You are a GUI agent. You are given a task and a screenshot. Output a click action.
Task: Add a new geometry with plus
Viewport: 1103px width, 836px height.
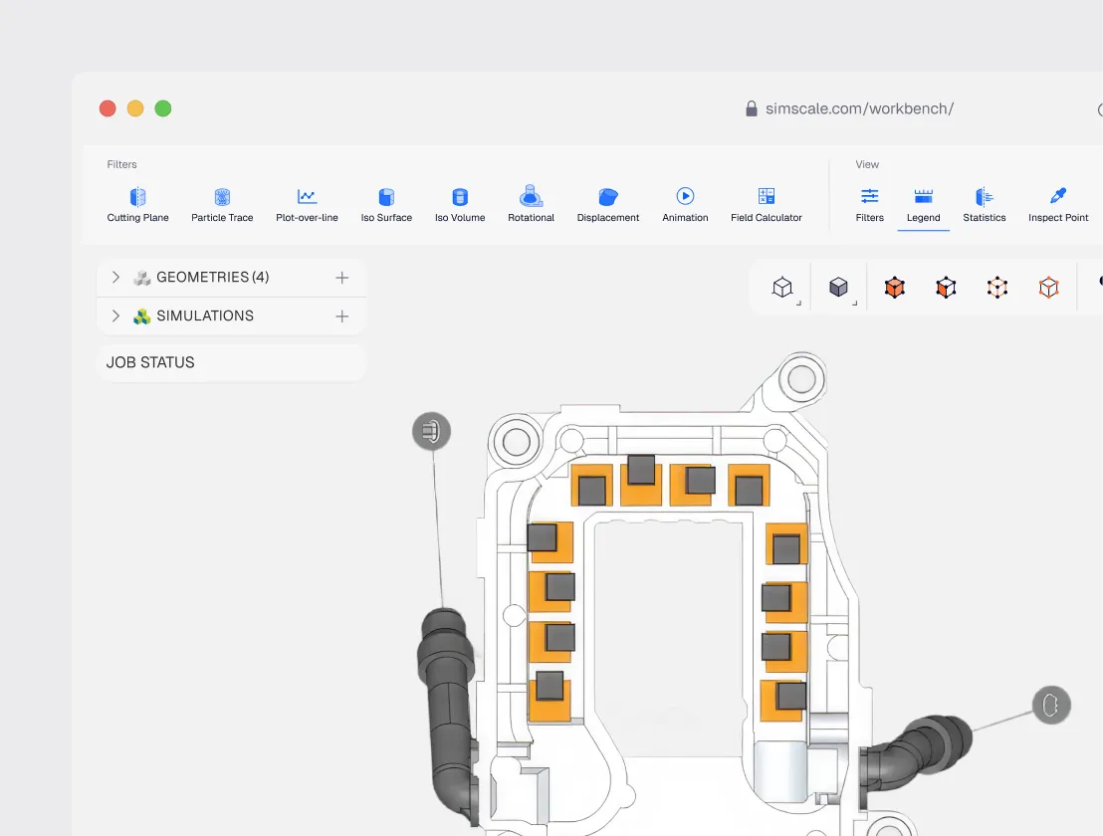pyautogui.click(x=341, y=278)
